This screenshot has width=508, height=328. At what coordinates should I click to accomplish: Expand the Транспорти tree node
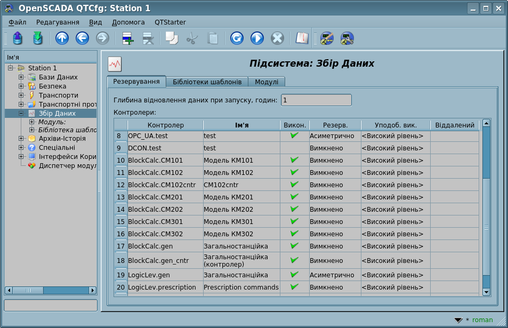[21, 95]
